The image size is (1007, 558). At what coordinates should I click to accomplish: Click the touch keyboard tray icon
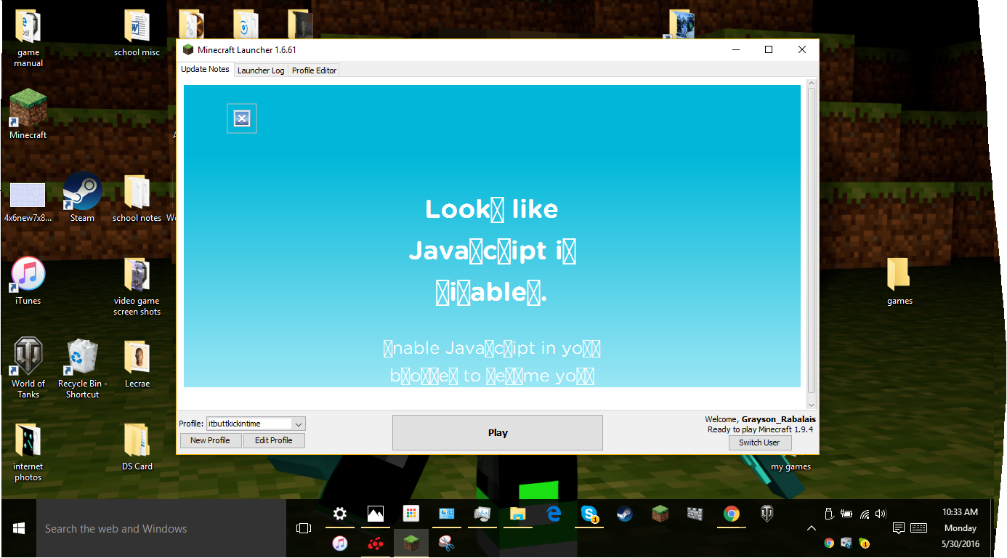click(x=918, y=528)
